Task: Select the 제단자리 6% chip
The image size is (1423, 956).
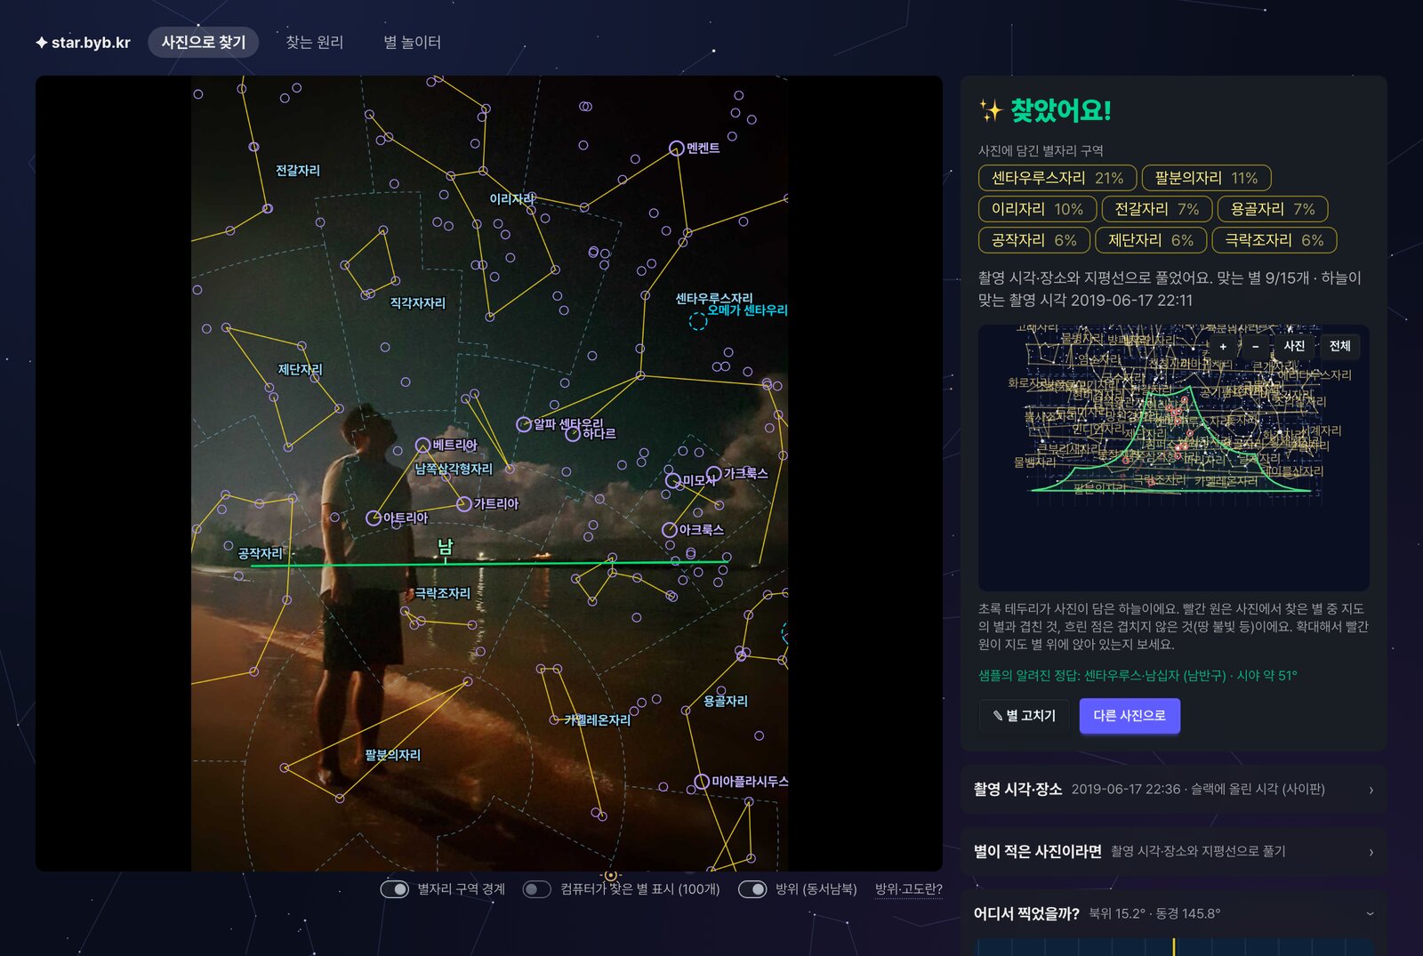Action: [x=1151, y=240]
